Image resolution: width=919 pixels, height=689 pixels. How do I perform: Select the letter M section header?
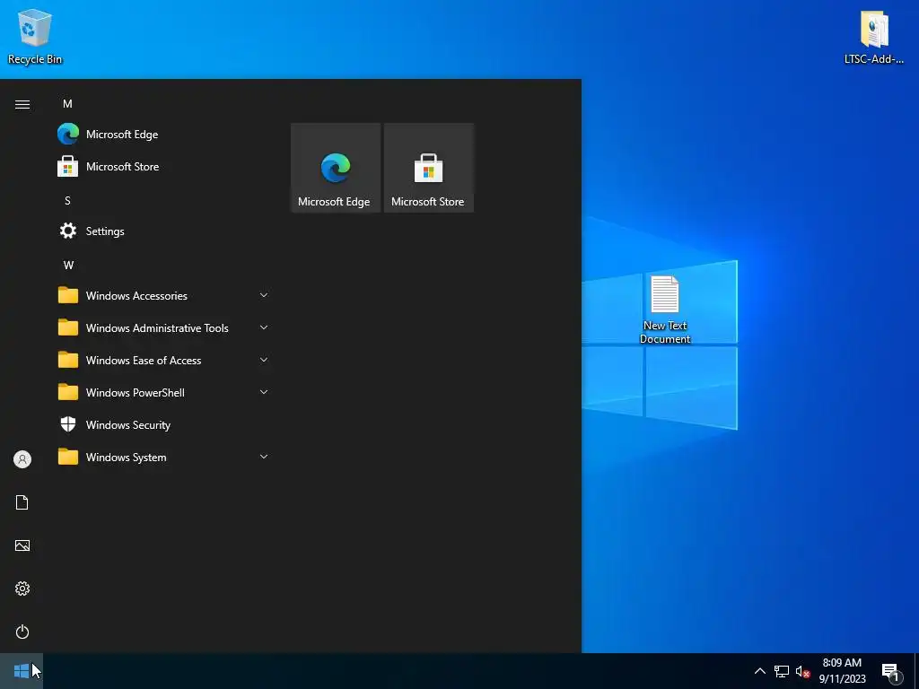67,104
